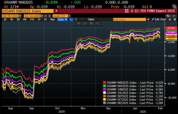
Task: Click the green MAY2025 legend swatch
Action: [x=104, y=86]
